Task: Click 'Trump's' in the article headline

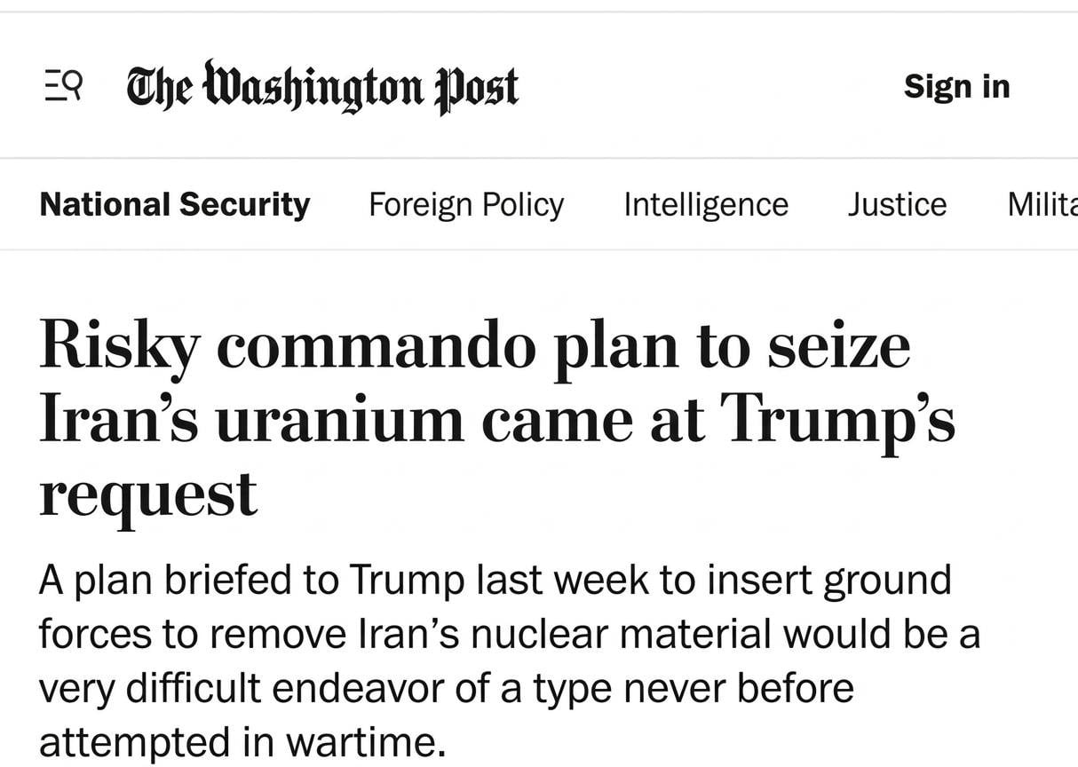Action: (x=836, y=419)
